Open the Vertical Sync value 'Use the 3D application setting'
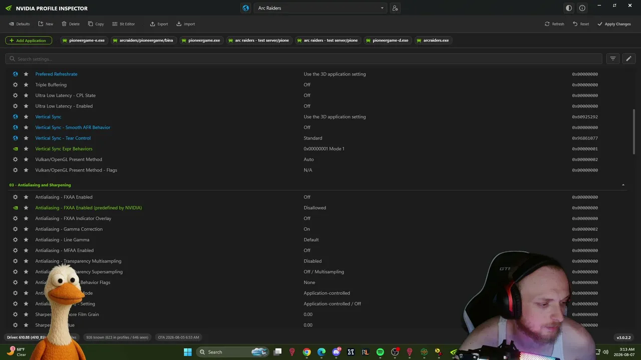The height and width of the screenshot is (360, 641). click(335, 117)
